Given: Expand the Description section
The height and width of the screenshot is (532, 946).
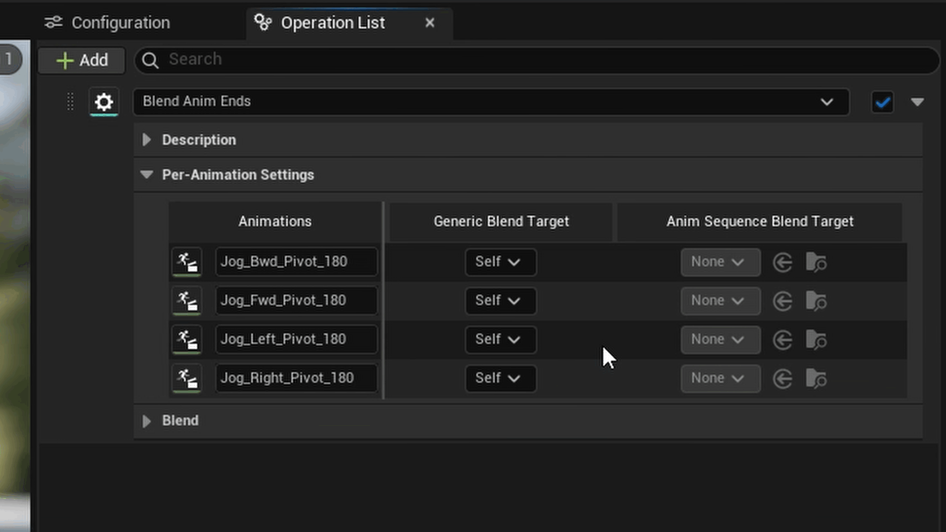Looking at the screenshot, I should (x=146, y=140).
